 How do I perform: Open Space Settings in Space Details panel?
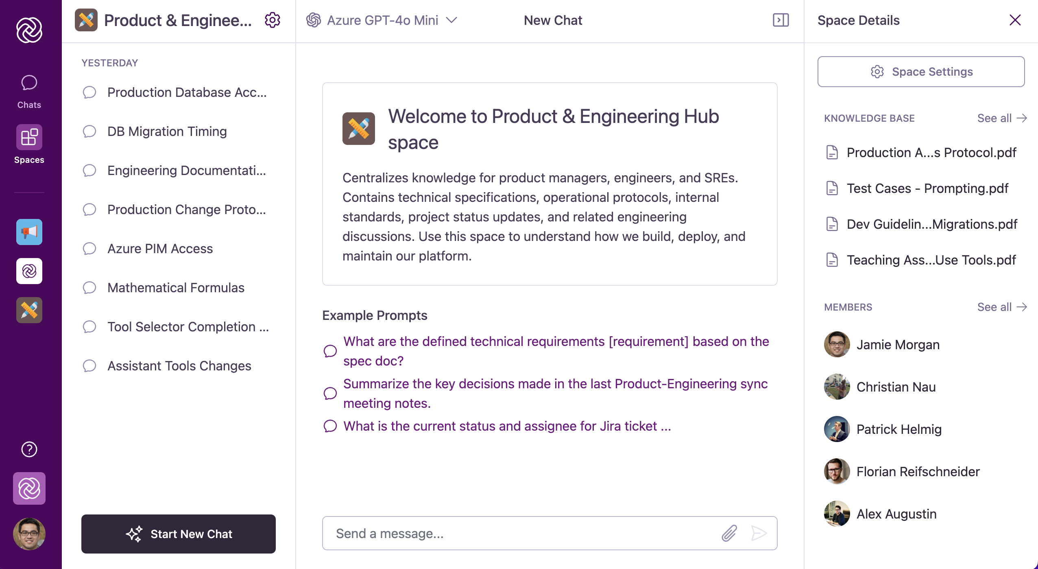(x=921, y=72)
